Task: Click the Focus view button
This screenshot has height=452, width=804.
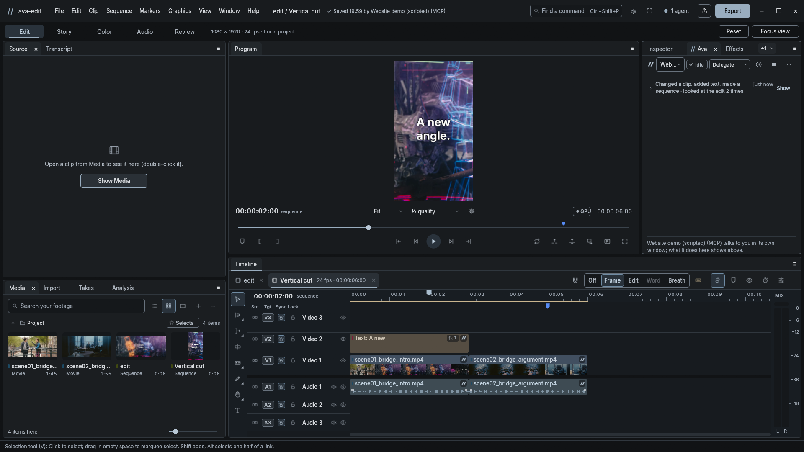Action: (775, 31)
